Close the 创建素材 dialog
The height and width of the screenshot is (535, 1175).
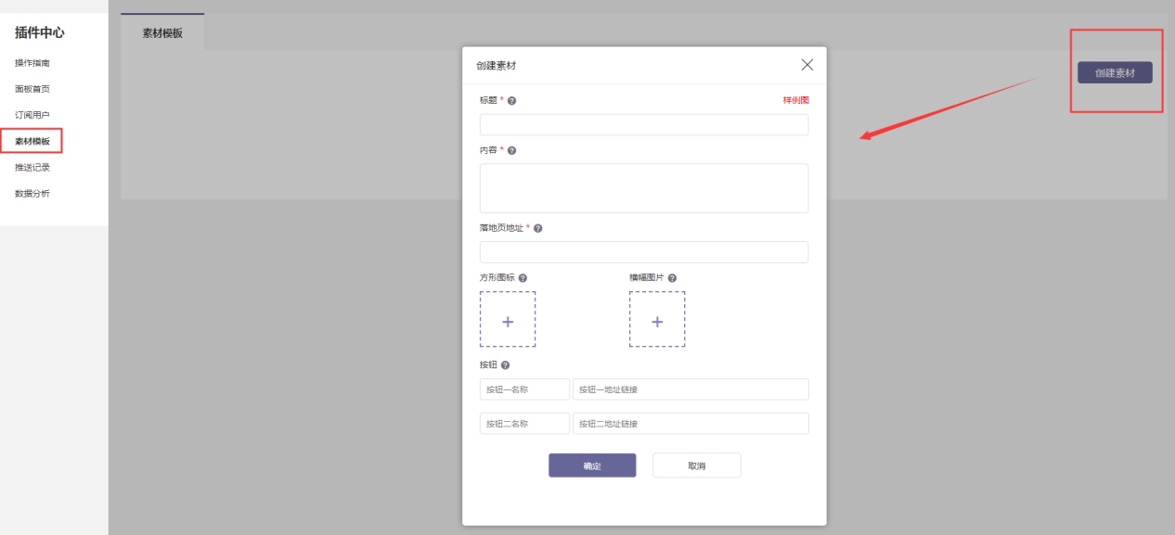[807, 65]
